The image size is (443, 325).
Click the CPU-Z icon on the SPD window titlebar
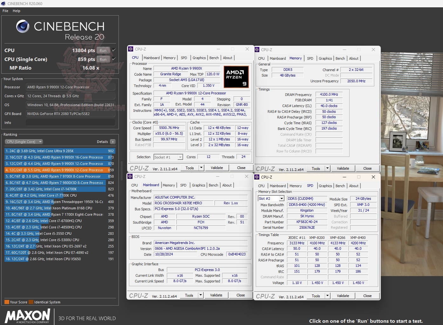click(x=257, y=177)
